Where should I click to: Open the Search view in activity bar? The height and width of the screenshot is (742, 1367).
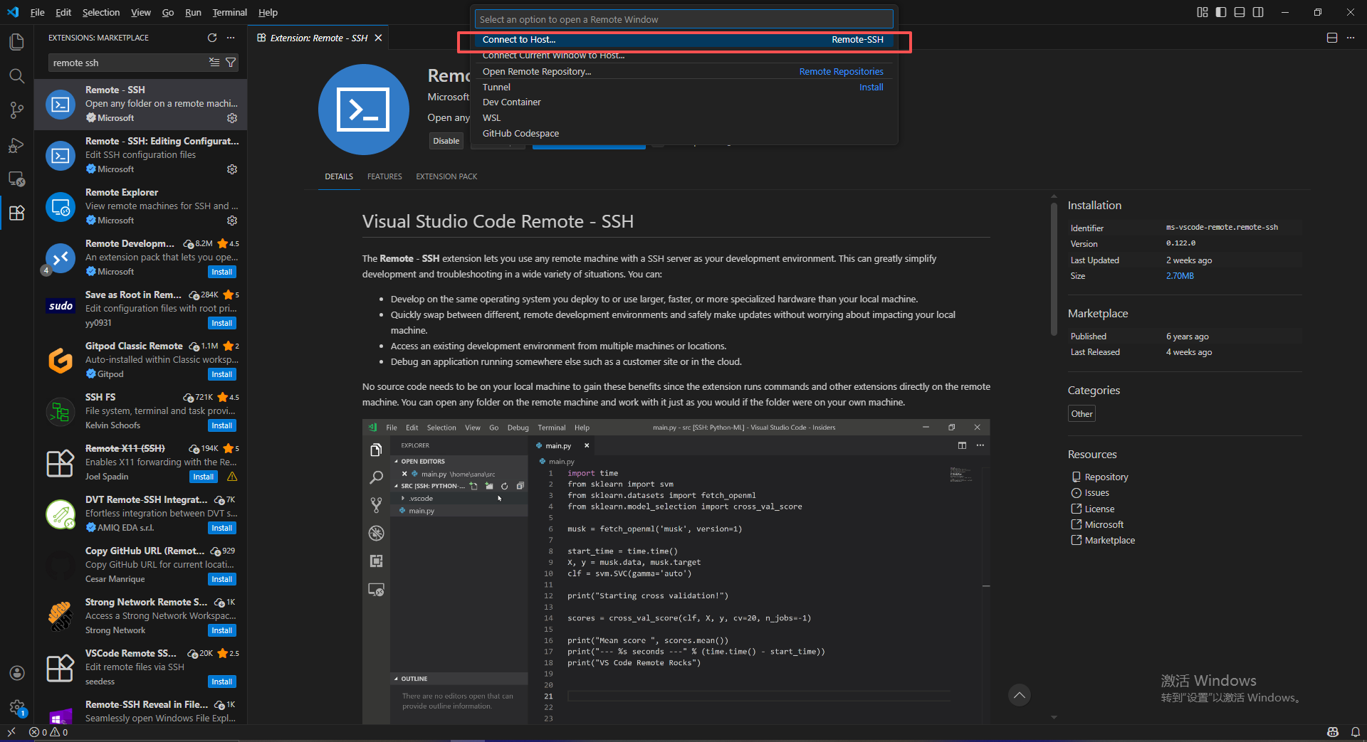[16, 76]
